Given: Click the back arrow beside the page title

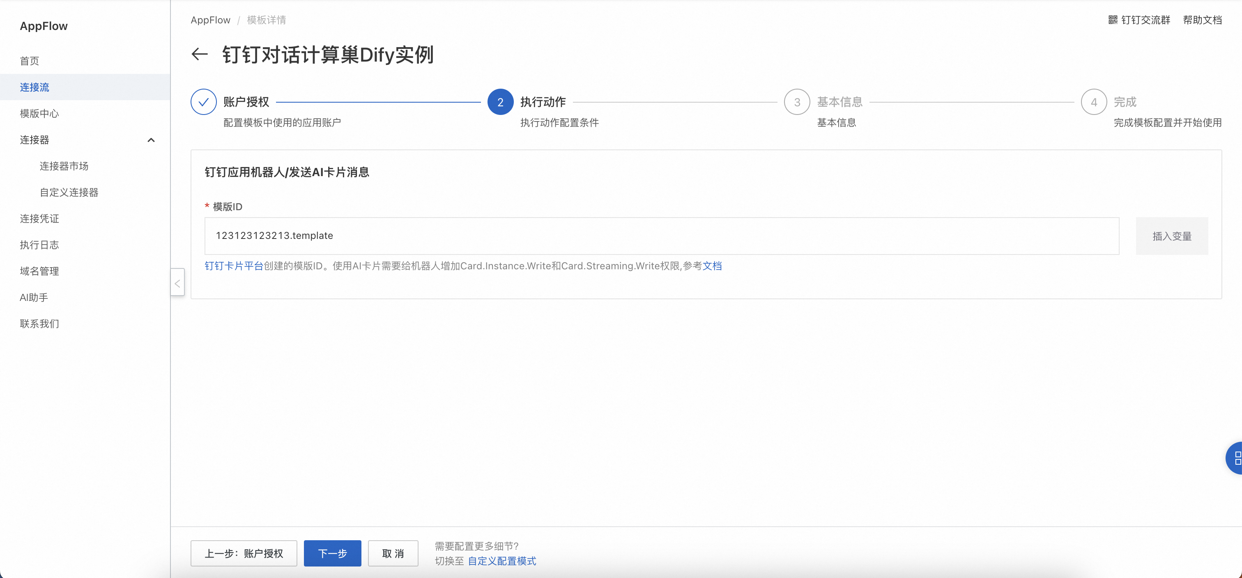Looking at the screenshot, I should pyautogui.click(x=199, y=54).
